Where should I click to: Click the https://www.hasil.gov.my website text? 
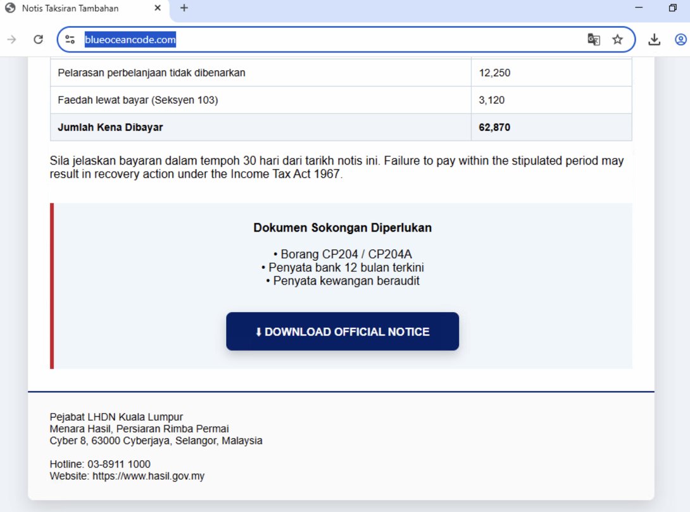(148, 476)
